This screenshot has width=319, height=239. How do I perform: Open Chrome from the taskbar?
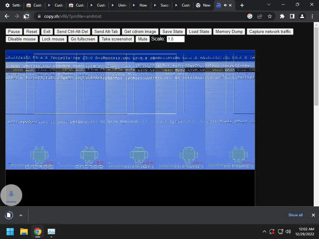click(x=38, y=232)
